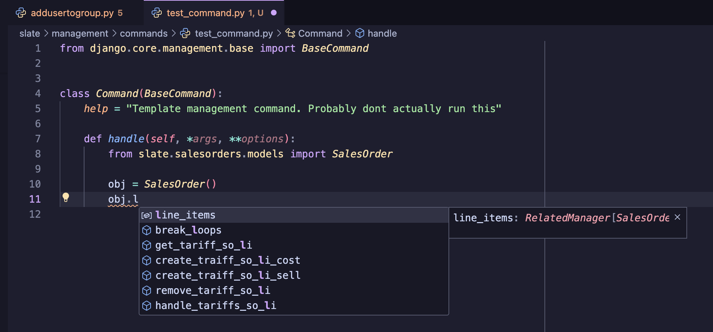Click the handle symbol icon in the breadcrumb
This screenshot has height=332, width=713.
[359, 33]
